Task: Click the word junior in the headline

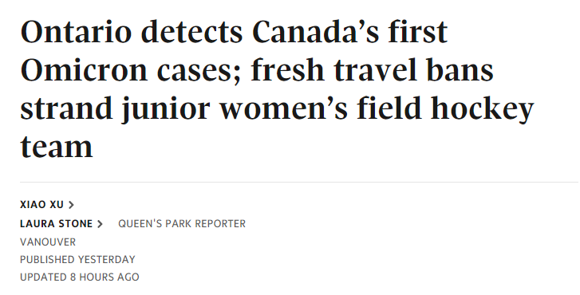Action: point(166,110)
